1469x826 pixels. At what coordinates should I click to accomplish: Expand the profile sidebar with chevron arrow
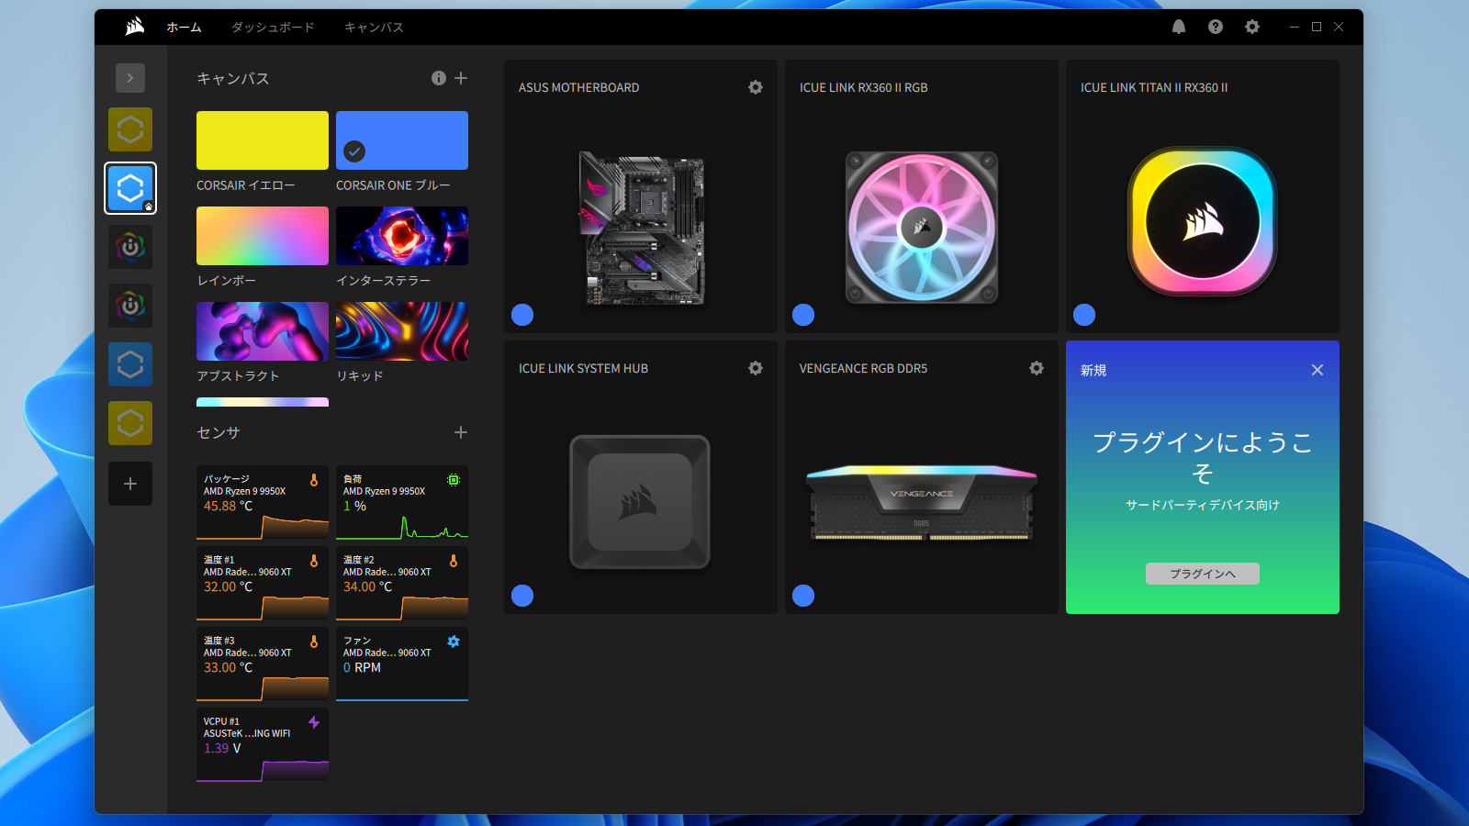pos(130,78)
